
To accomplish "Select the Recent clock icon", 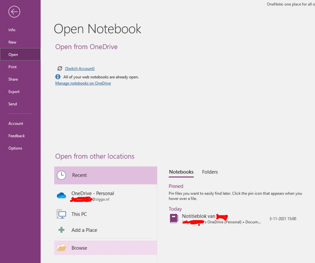I will [x=61, y=175].
